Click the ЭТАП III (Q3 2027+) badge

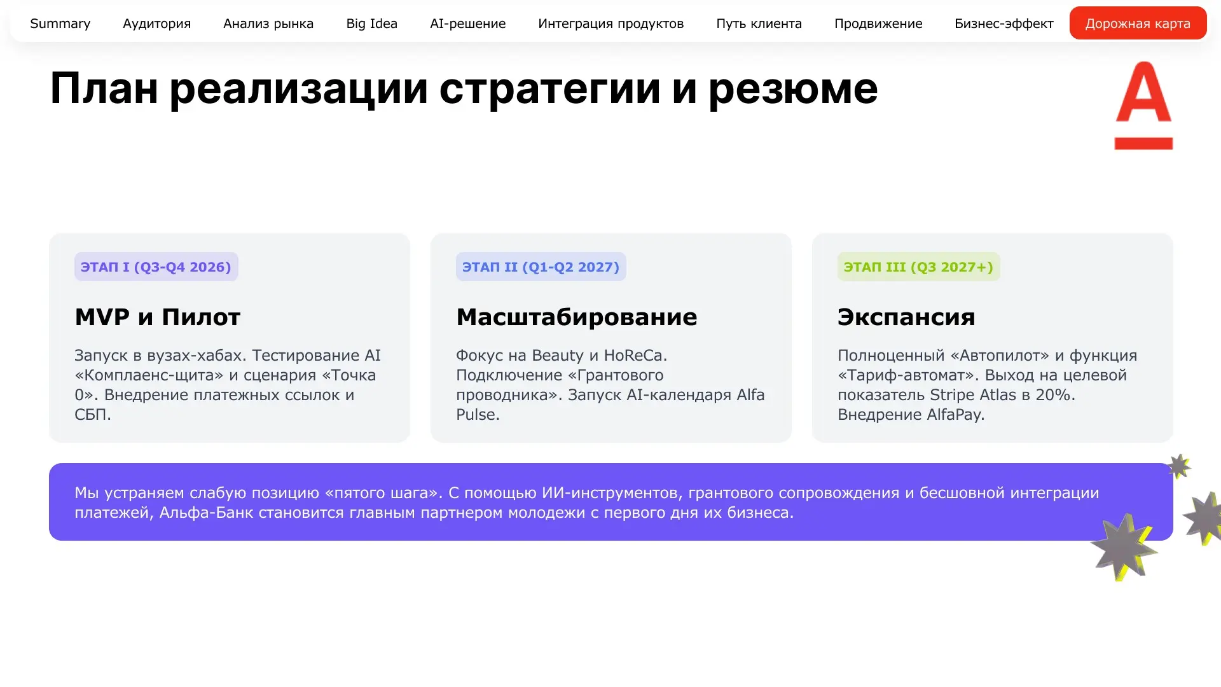click(x=918, y=267)
